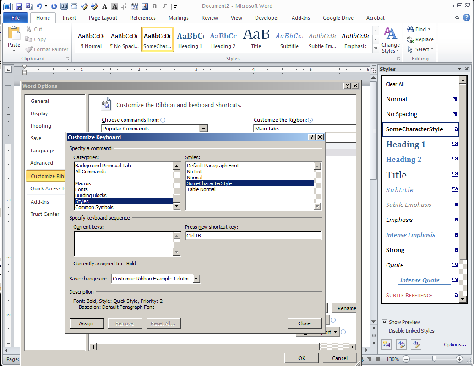Click the zoom out minus icon
The height and width of the screenshot is (366, 474).
(x=406, y=359)
